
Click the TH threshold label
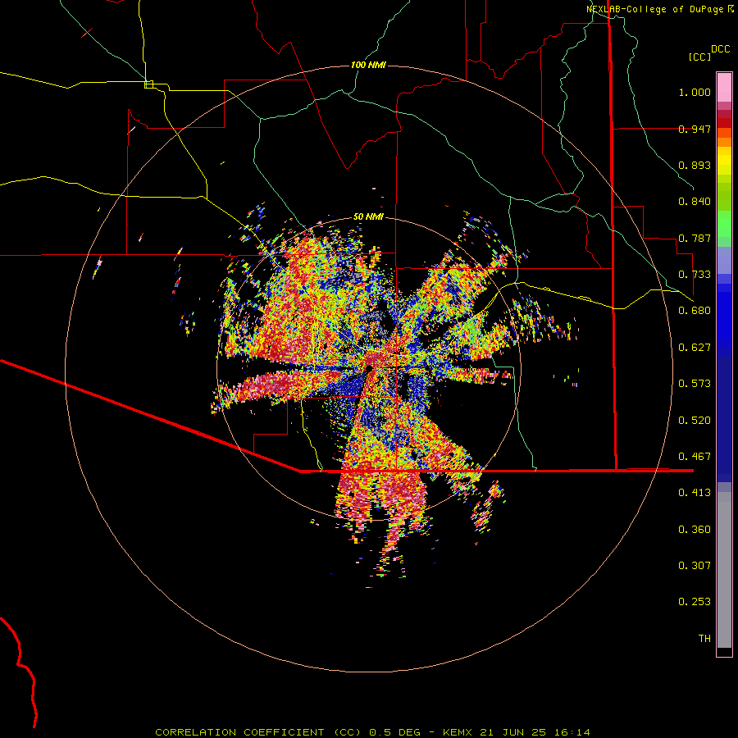pyautogui.click(x=704, y=639)
